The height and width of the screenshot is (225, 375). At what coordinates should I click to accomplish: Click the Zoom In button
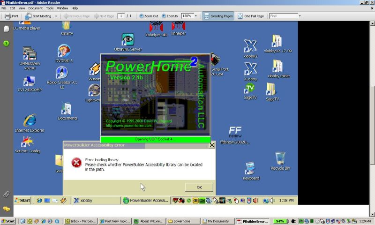point(170,16)
